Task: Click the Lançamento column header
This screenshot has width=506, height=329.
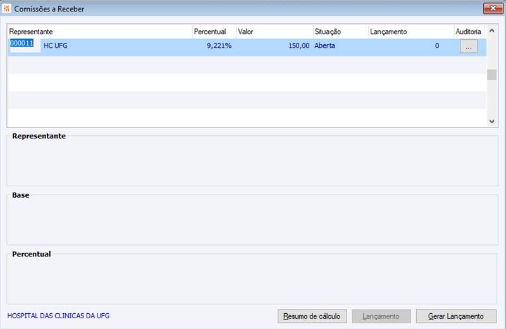Action: (411, 32)
